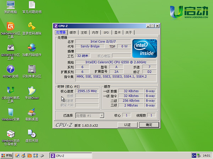Click the CPU-Z version text 1.63.0.x32
Image resolution: width=213 pixels, height=159 pixels.
86,125
